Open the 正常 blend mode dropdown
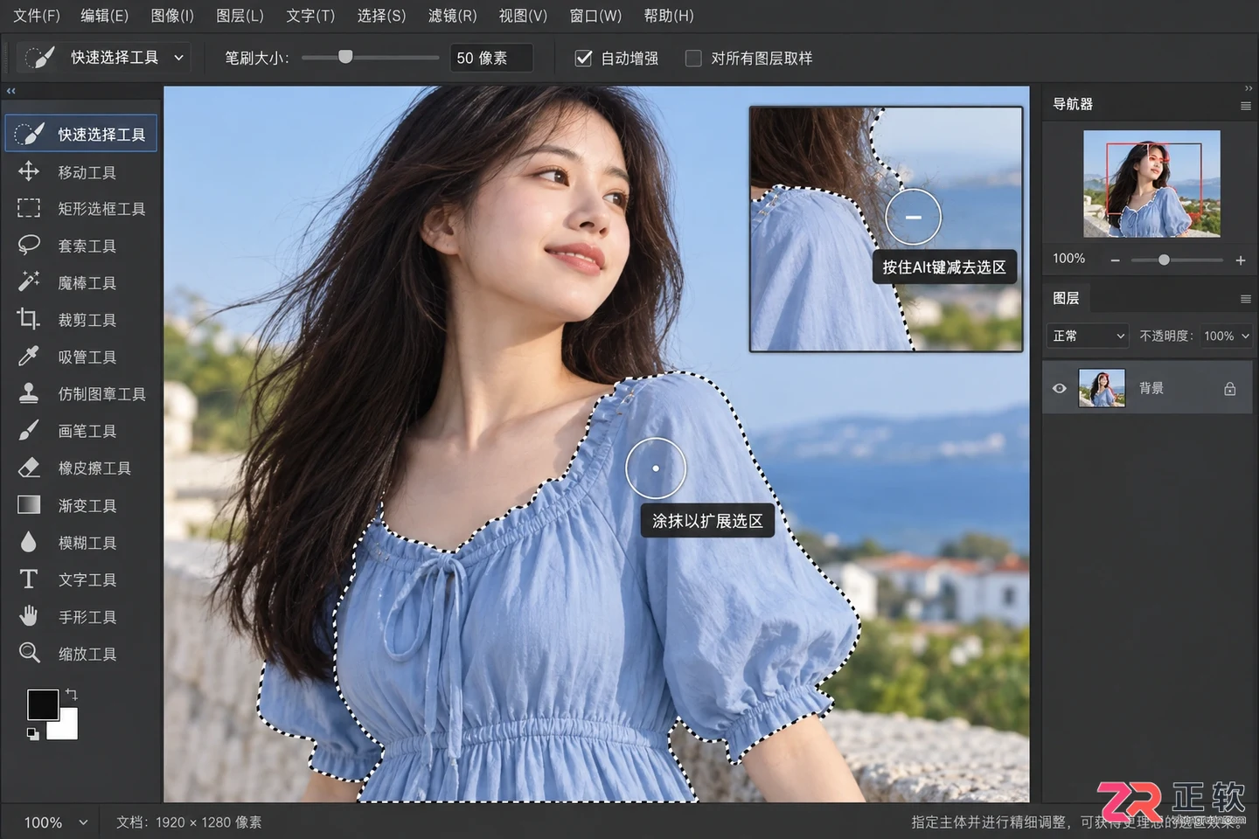1259x839 pixels. [1089, 336]
